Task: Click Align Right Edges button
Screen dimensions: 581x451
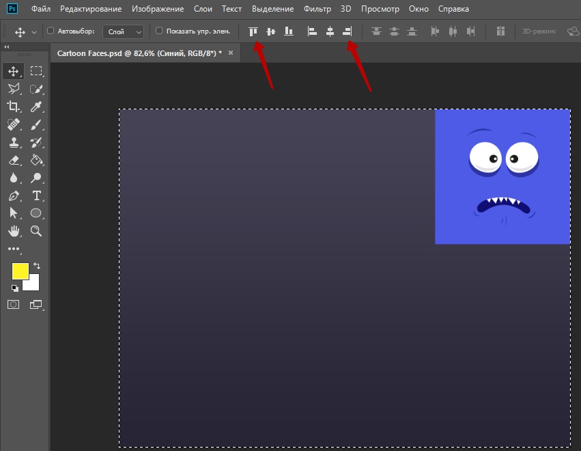Action: tap(348, 31)
